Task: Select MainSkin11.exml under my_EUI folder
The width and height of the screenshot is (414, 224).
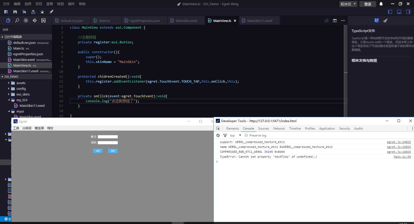Action: pos(32,106)
